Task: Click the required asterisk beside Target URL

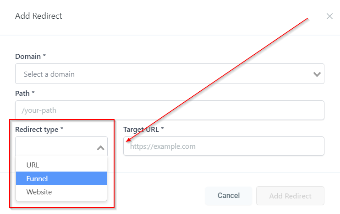Action: [162, 130]
